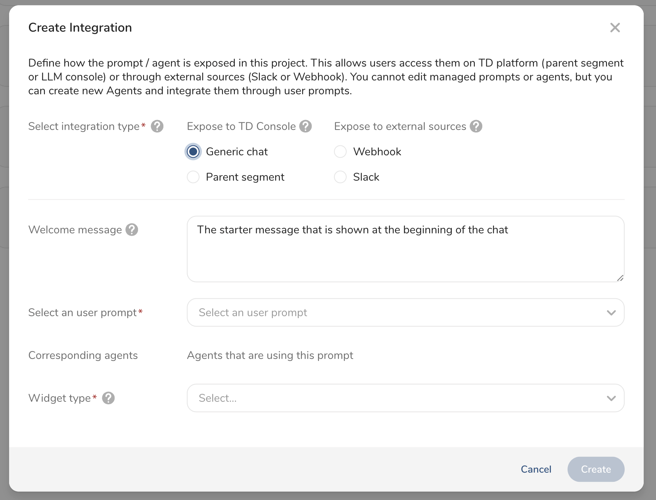656x500 pixels.
Task: Click the resize handle of welcome message box
Action: click(620, 278)
